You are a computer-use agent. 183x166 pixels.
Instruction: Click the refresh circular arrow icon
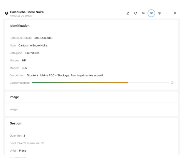[136, 13]
